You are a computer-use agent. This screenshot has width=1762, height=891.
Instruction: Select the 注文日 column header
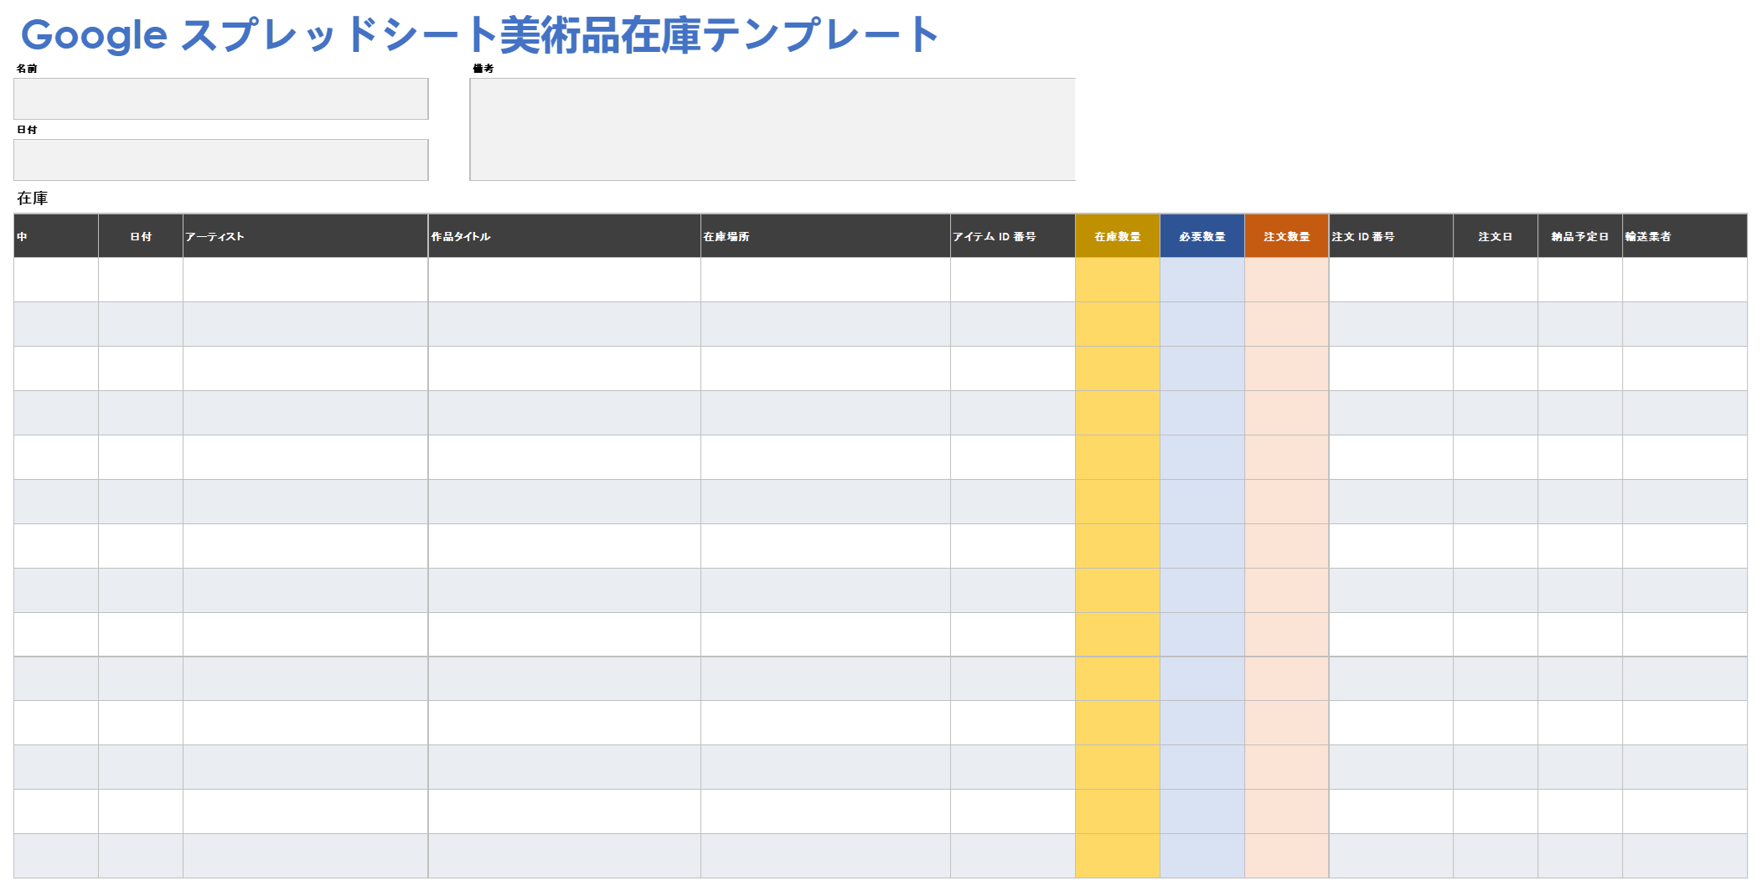[1496, 236]
